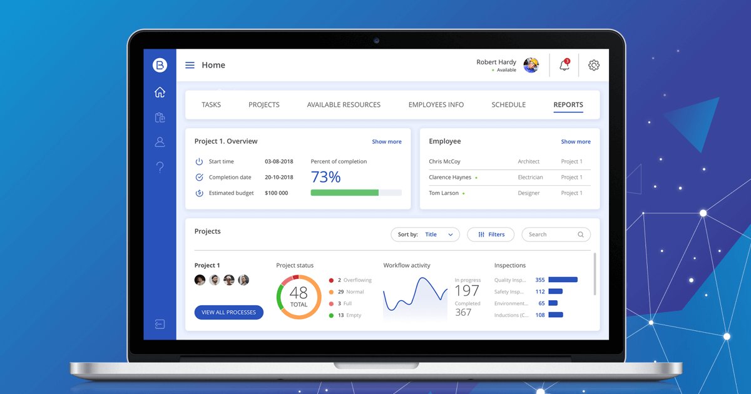Click the Start time power icon
Image resolution: width=751 pixels, height=394 pixels.
199,161
